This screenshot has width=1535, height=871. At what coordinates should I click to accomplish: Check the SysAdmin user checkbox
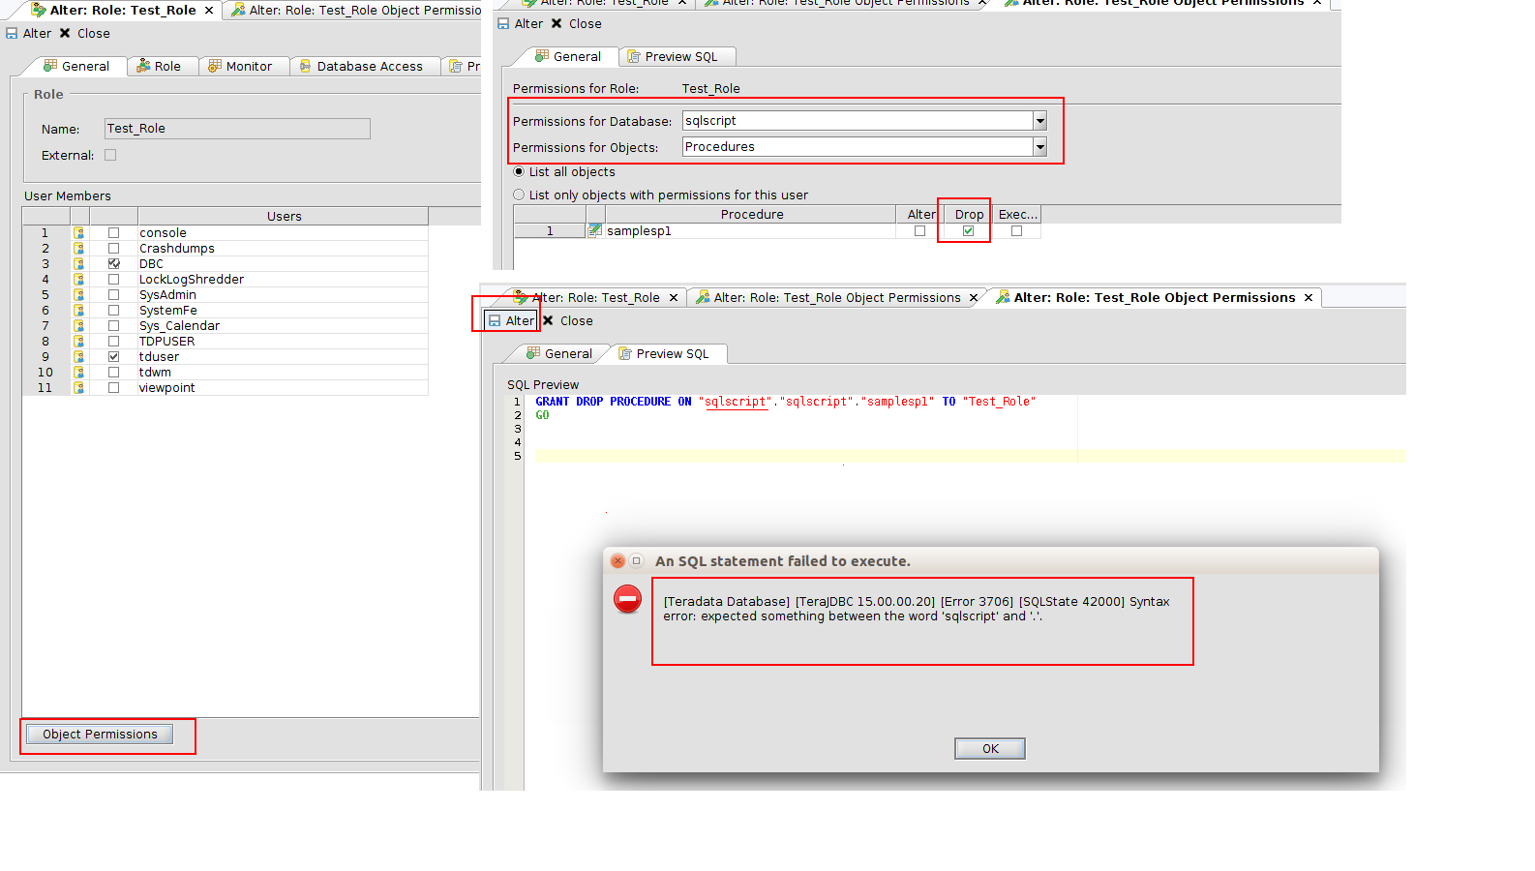(113, 295)
